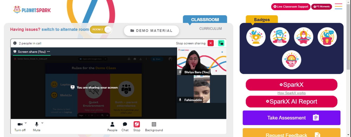The width and height of the screenshot is (351, 137).
Task: Click the mic icon beside Shriya Baru (You)
Action: pyautogui.click(x=180, y=72)
